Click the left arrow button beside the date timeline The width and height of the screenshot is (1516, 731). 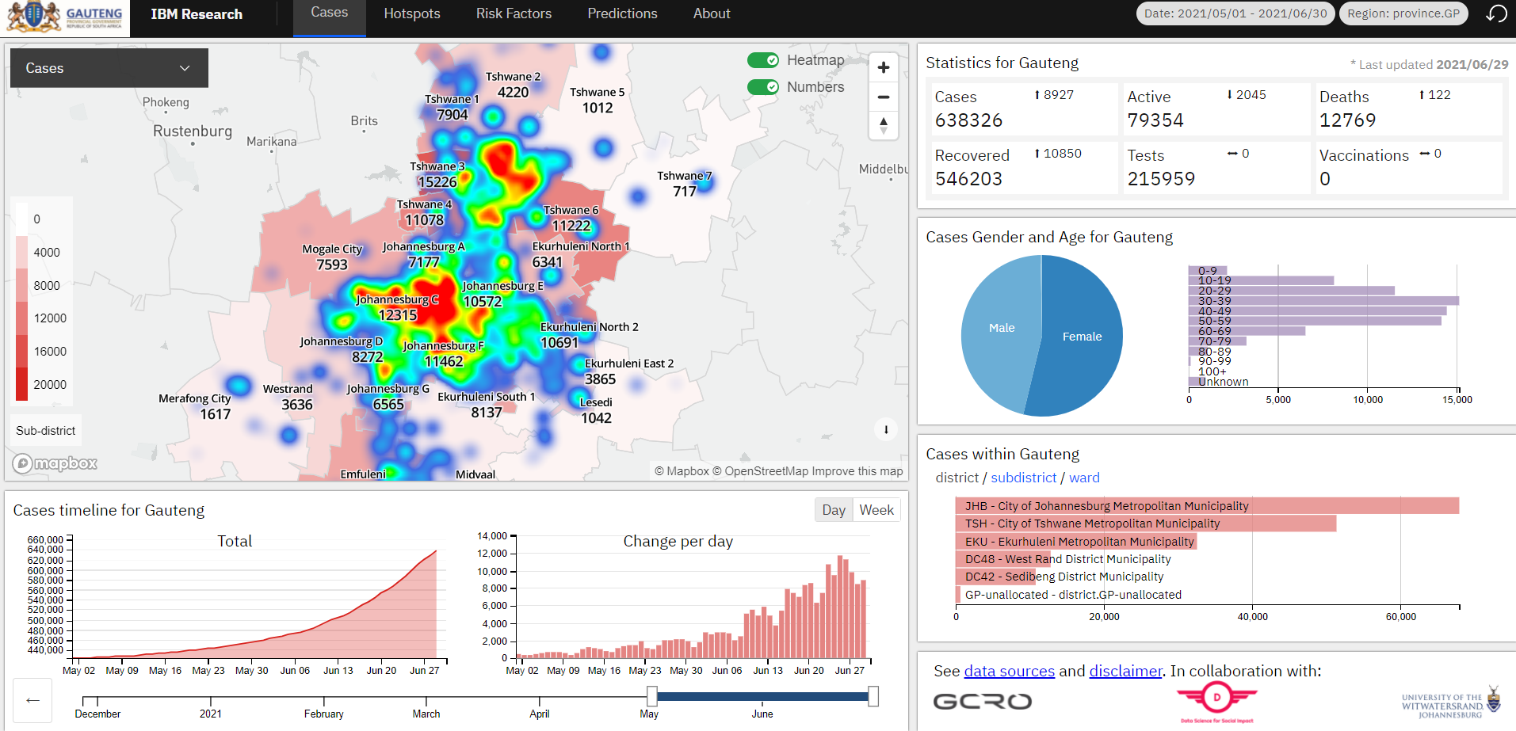(x=32, y=700)
